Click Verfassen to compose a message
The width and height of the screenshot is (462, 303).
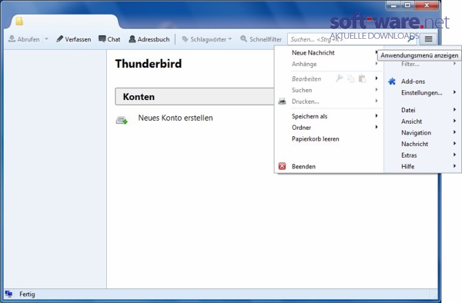73,39
